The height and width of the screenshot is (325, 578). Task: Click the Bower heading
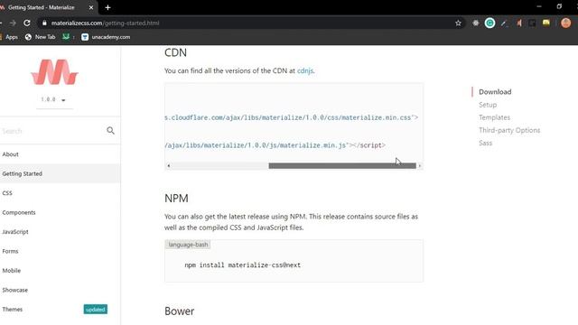tap(179, 311)
